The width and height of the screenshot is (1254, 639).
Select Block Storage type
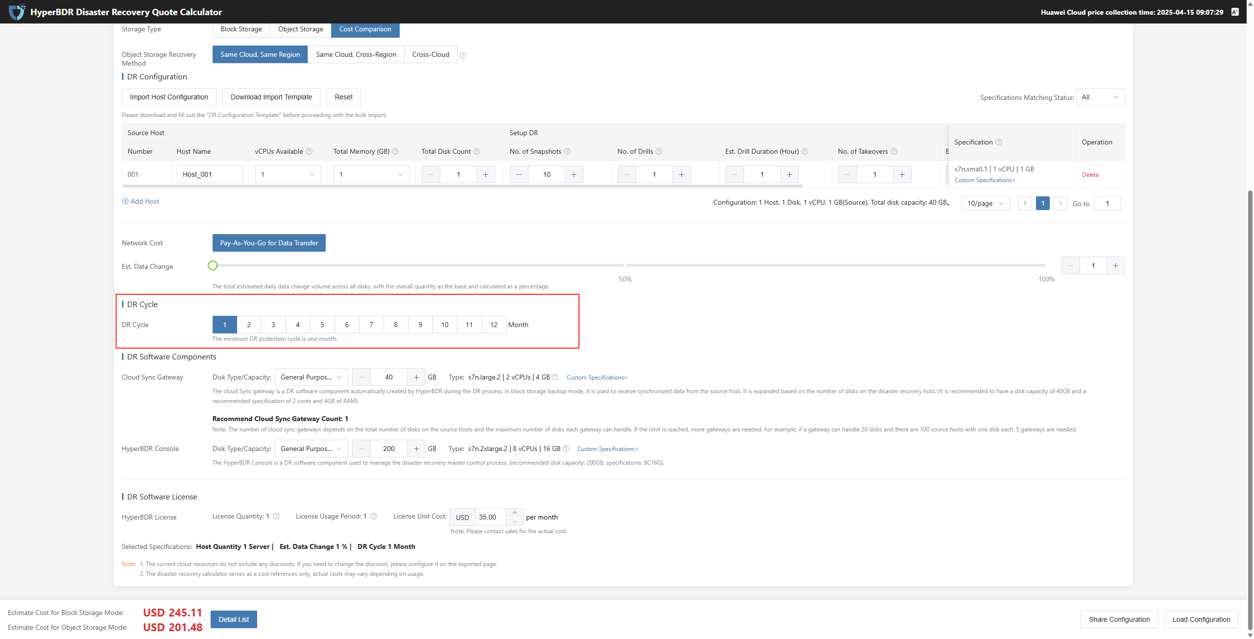coord(241,29)
